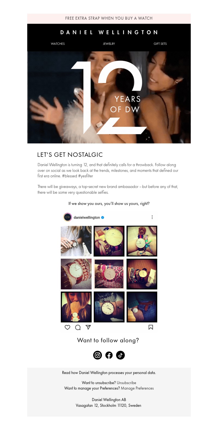Open the 12 Years of DW hero image

tap(109, 97)
